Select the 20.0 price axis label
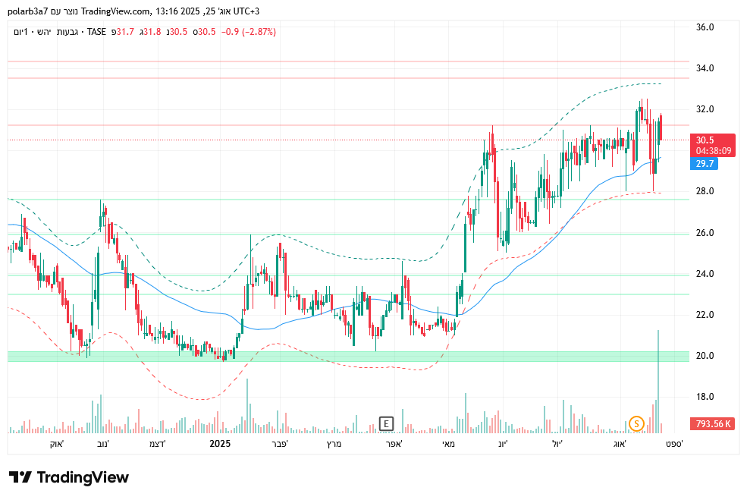Screen dimensions: 747x500 (705, 356)
